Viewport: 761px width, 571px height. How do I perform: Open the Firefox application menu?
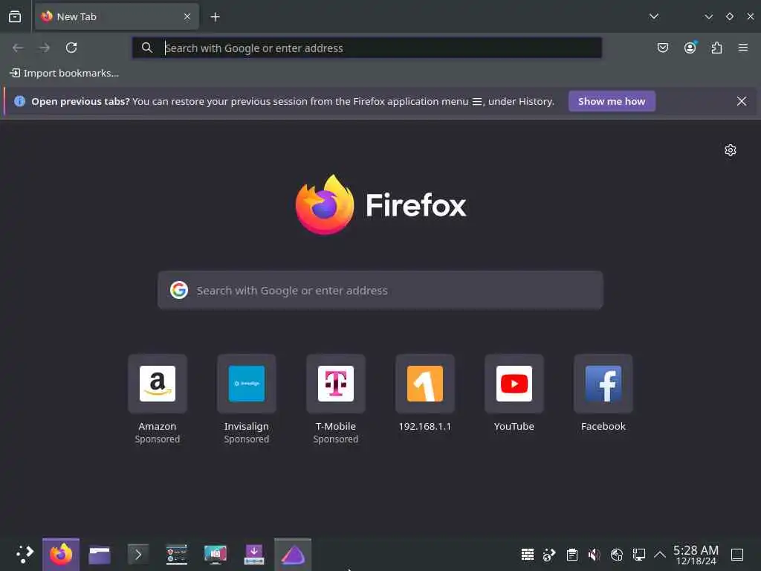[x=743, y=48]
